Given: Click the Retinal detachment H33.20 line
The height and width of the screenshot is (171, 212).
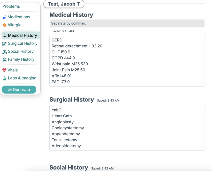Looking at the screenshot, I should [77, 46].
